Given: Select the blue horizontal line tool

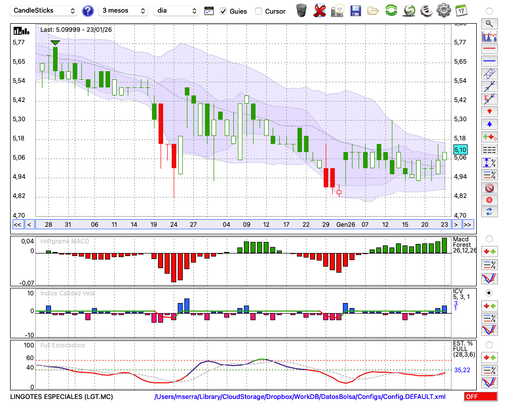Looking at the screenshot, I should (x=489, y=61).
